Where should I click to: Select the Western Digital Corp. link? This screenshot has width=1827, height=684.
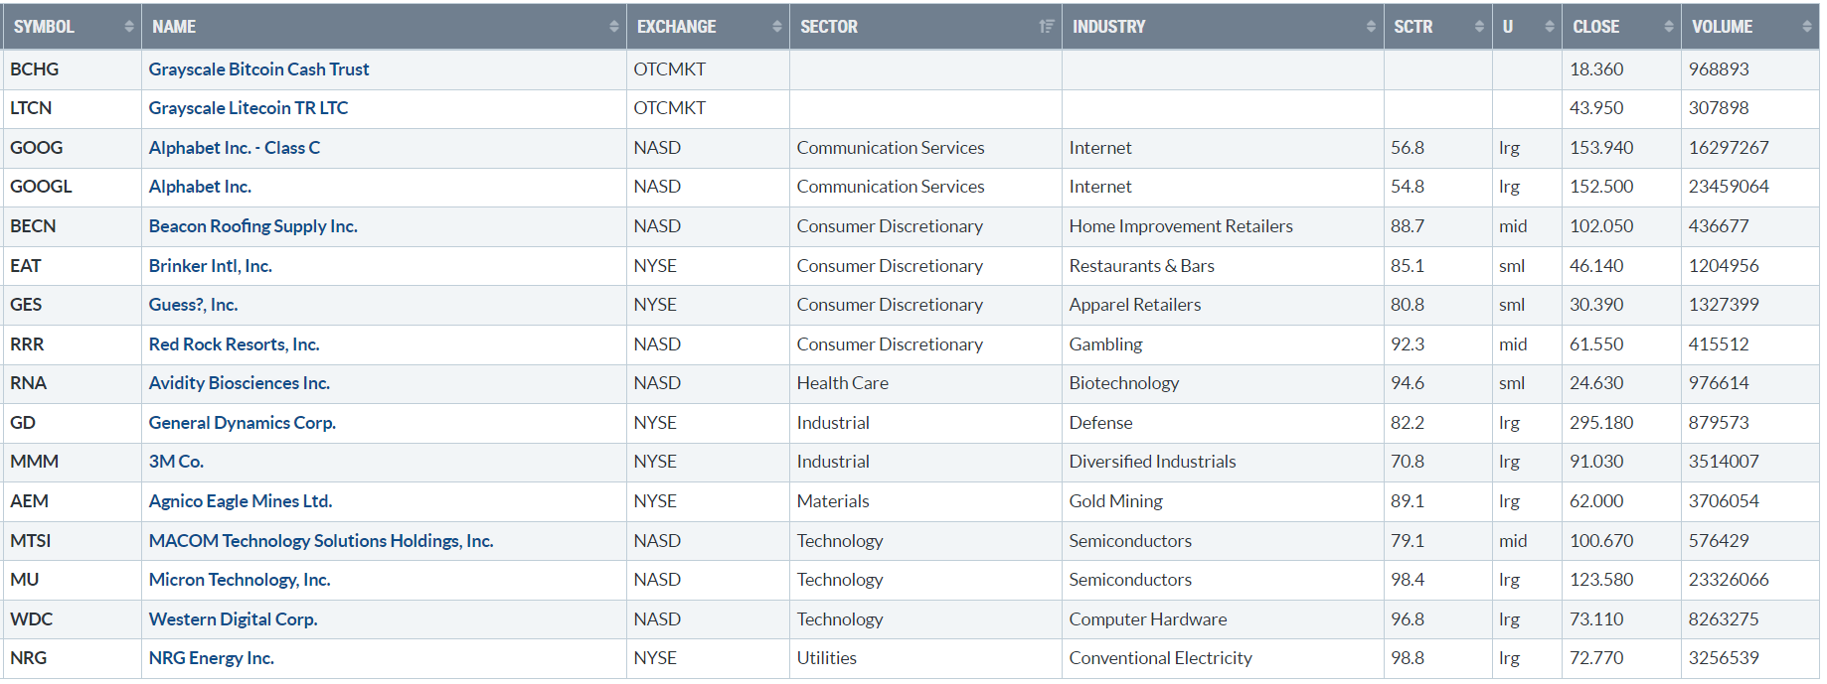point(233,619)
